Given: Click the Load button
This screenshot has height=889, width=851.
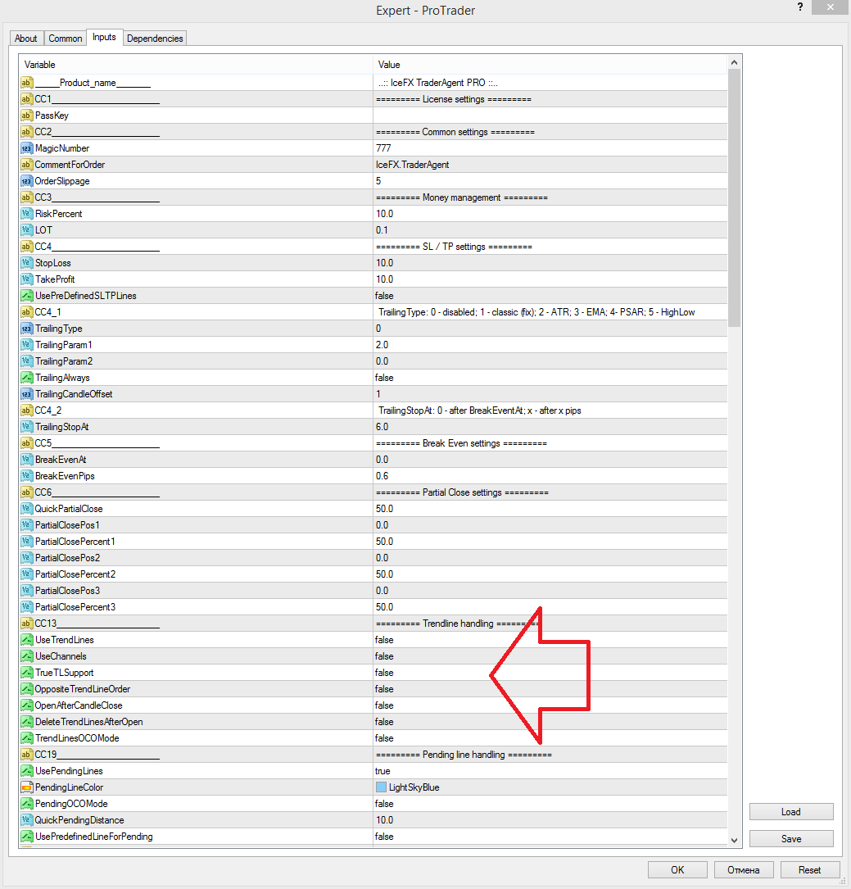Looking at the screenshot, I should point(791,812).
